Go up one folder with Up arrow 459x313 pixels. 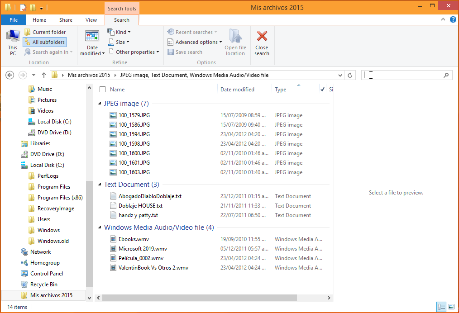click(43, 75)
